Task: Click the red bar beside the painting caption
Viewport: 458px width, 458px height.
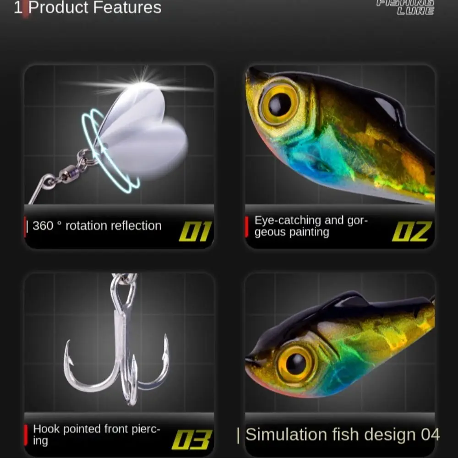Action: click(x=247, y=227)
